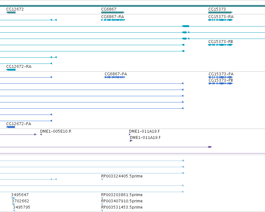
Task: Select the purple exon ending near CG15373
Action: pyautogui.click(x=210, y=147)
